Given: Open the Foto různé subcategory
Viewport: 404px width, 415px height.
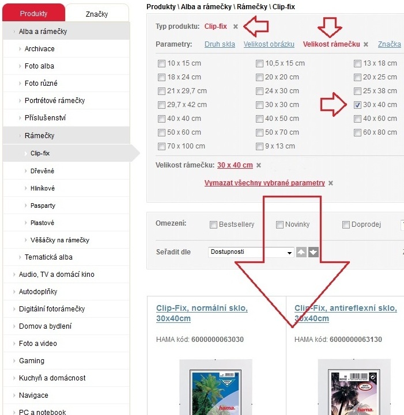Looking at the screenshot, I should coord(66,83).
